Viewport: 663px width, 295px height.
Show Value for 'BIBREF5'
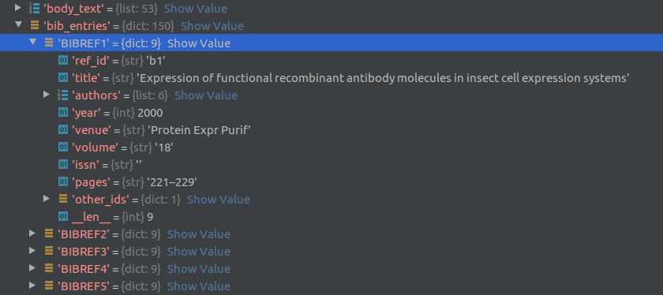pyautogui.click(x=199, y=286)
